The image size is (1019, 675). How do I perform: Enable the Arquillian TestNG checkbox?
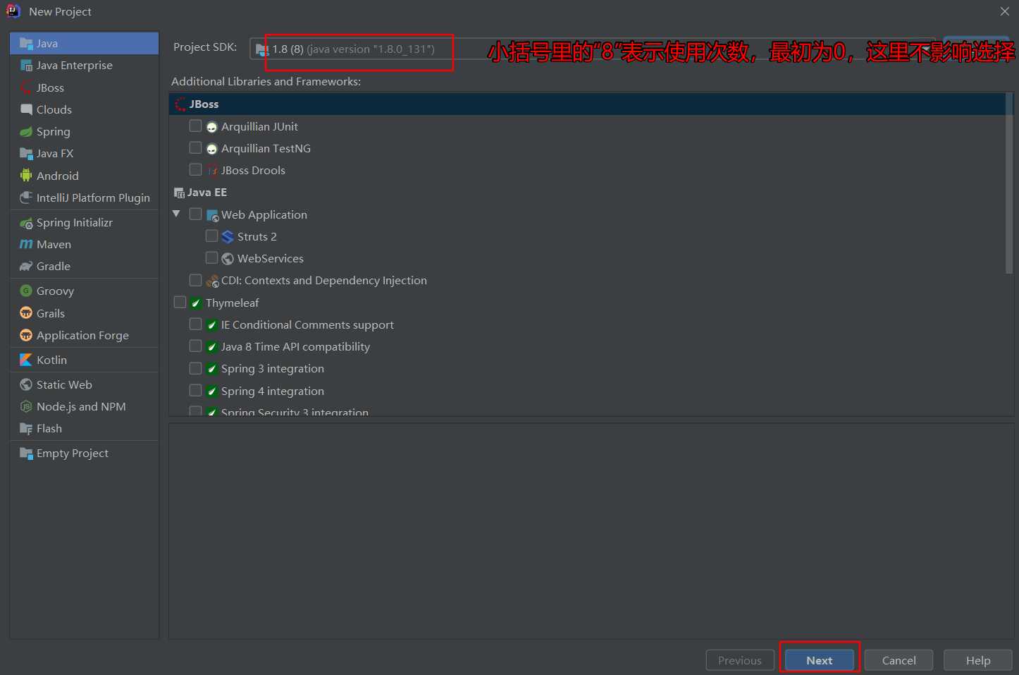tap(196, 147)
